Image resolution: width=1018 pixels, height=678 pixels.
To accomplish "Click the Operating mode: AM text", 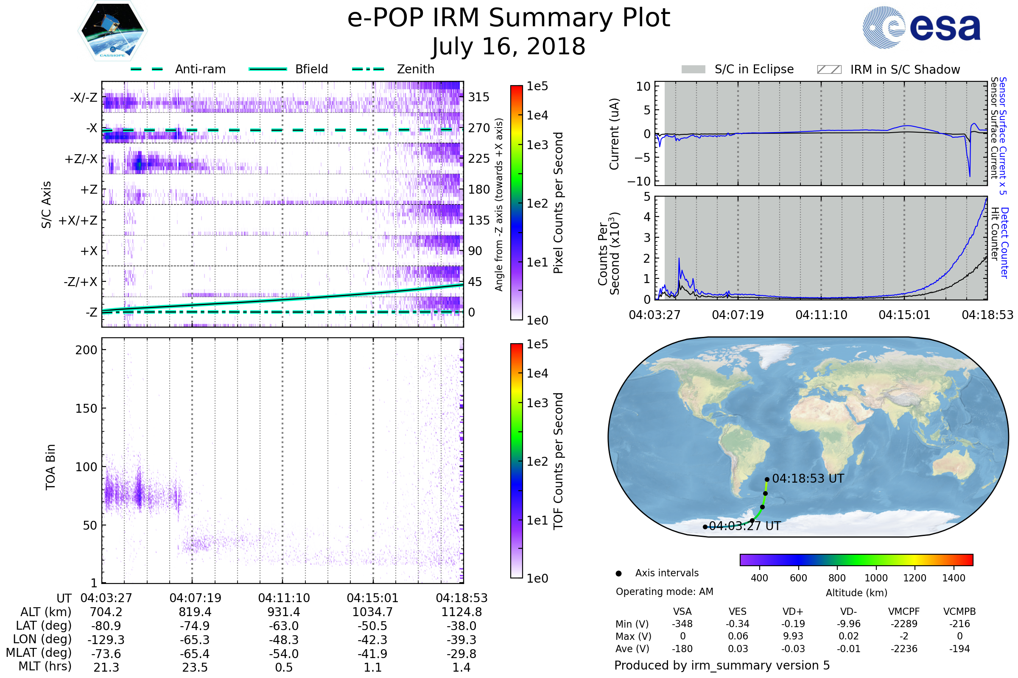I will coord(664,592).
